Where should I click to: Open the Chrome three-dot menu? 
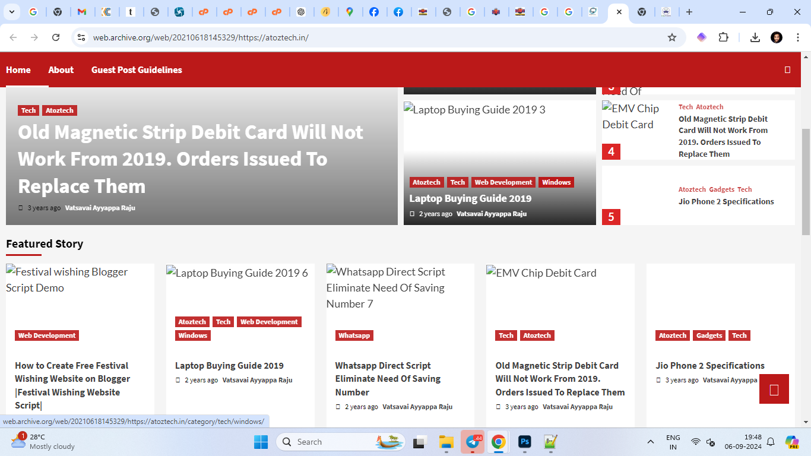coord(798,37)
